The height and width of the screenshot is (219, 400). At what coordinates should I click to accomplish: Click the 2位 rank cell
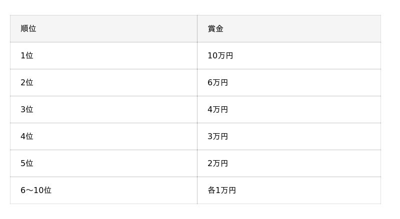27,82
